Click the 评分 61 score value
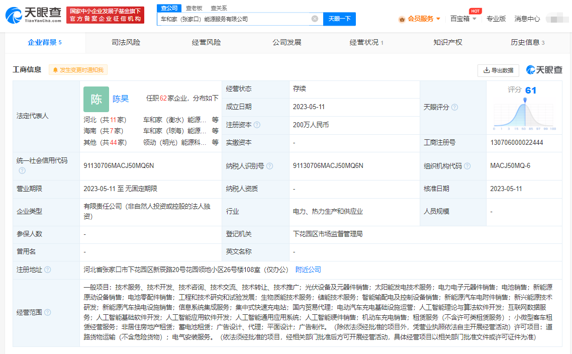Viewport: 572px width, 354px height. (531, 90)
